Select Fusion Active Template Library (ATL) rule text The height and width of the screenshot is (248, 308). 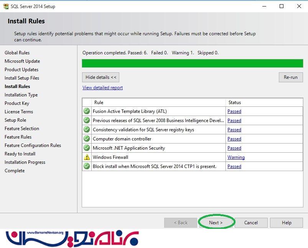(130, 111)
